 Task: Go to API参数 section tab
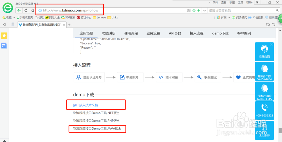[175, 33]
